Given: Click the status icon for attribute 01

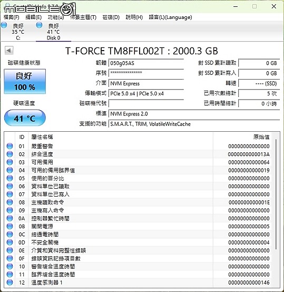Looking at the screenshot, I should pos(9,146).
